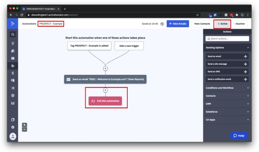Click the View Contacts button
This screenshot has width=259, height=152.
point(202,24)
